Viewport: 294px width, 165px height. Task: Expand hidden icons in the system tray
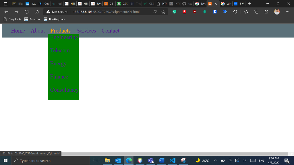tap(215, 160)
